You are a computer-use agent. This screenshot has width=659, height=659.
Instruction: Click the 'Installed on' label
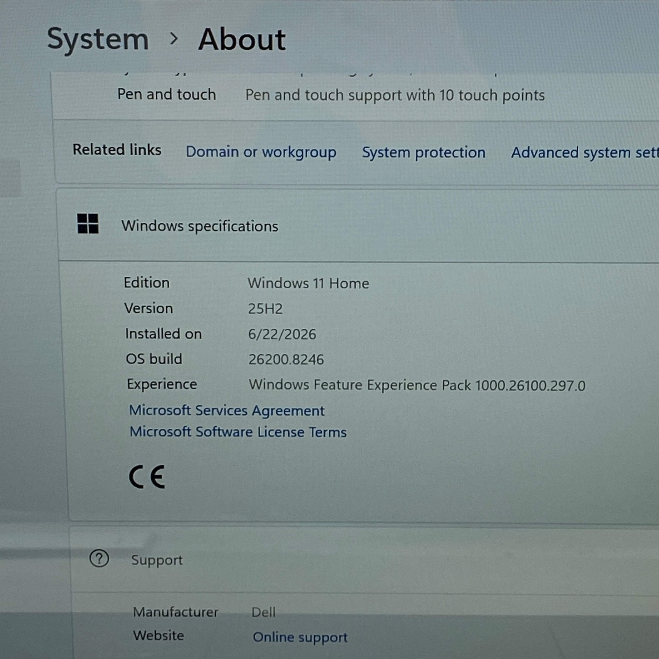164,334
